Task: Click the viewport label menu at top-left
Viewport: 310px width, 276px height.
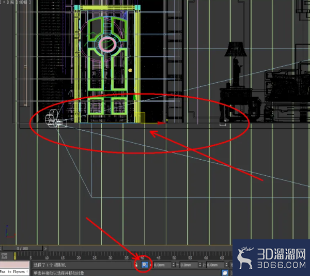Action: tap(16, 3)
